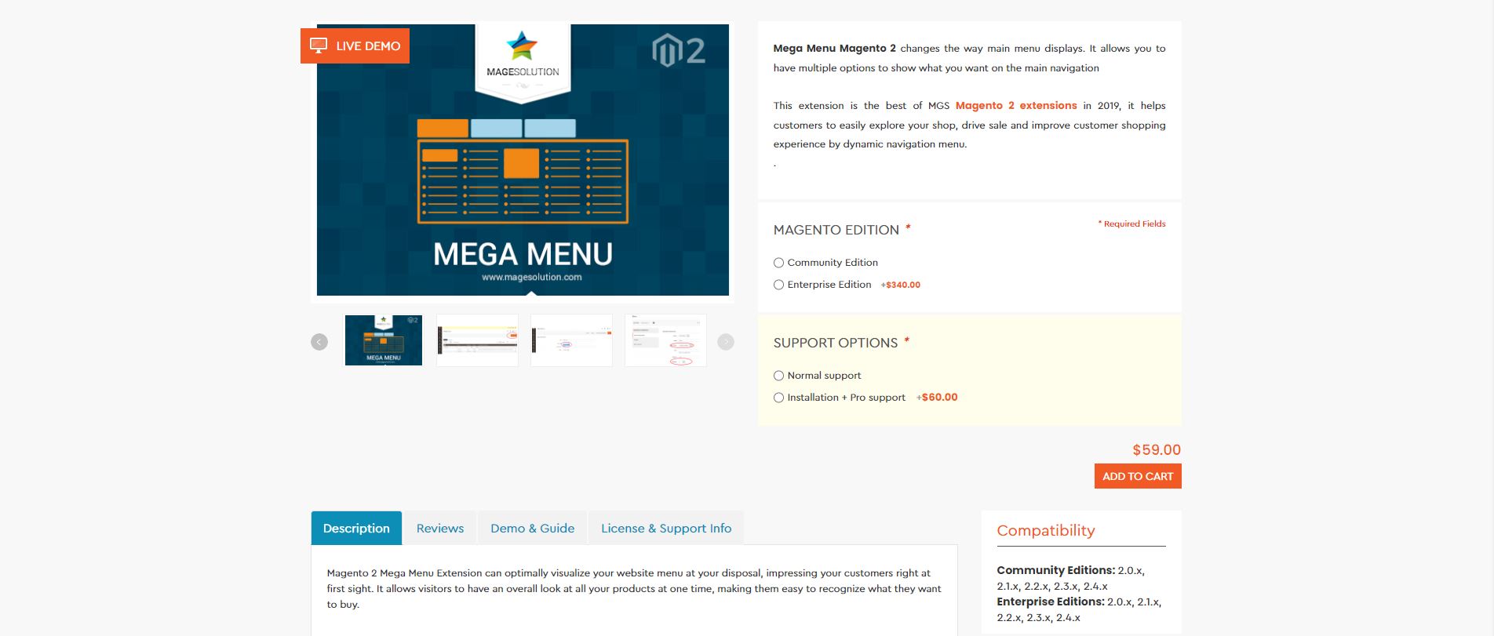Click the Compatibility heading

pos(1046,530)
